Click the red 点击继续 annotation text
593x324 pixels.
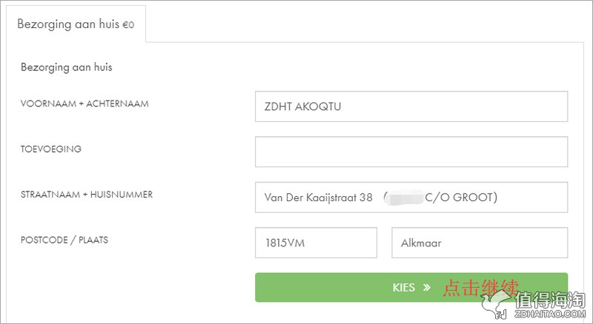click(480, 288)
